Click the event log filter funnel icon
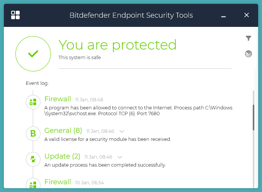Viewport: 262px width, 192px height. click(x=249, y=38)
